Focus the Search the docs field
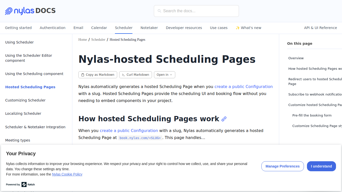342x192 pixels. [x=196, y=11]
